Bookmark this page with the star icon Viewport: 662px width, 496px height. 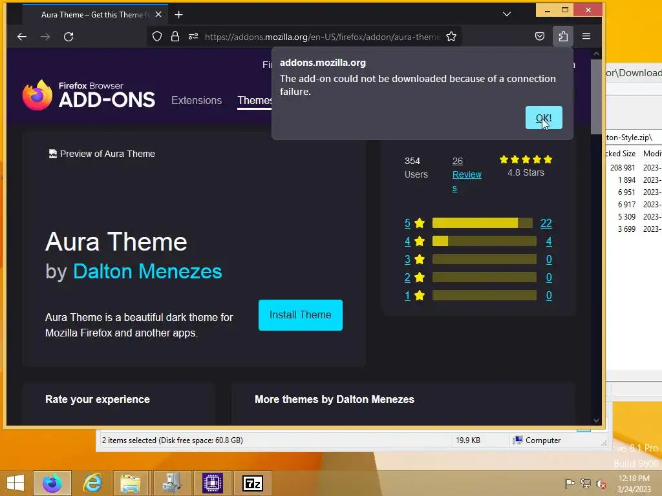point(451,37)
